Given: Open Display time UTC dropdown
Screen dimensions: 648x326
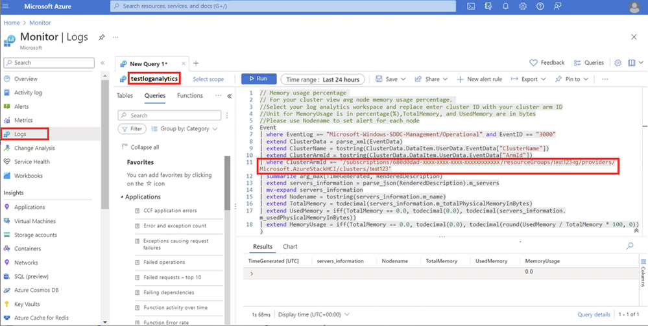Looking at the screenshot, I should (x=314, y=314).
